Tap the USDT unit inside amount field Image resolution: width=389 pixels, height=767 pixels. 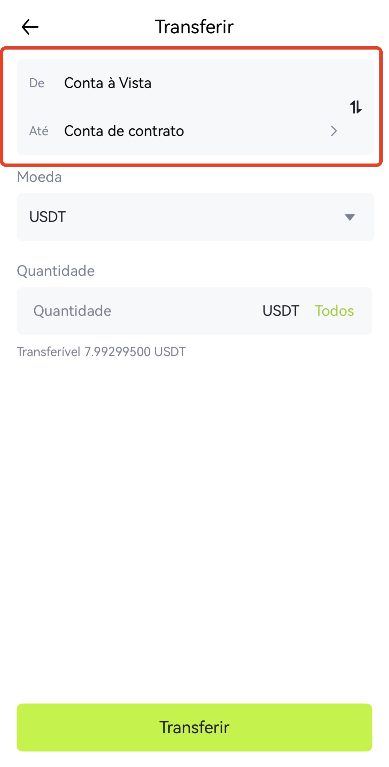coord(281,311)
